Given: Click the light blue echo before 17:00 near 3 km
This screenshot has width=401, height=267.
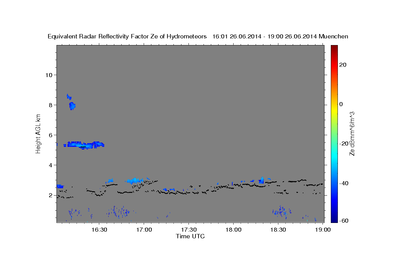Looking at the screenshot, I should click(x=135, y=181).
